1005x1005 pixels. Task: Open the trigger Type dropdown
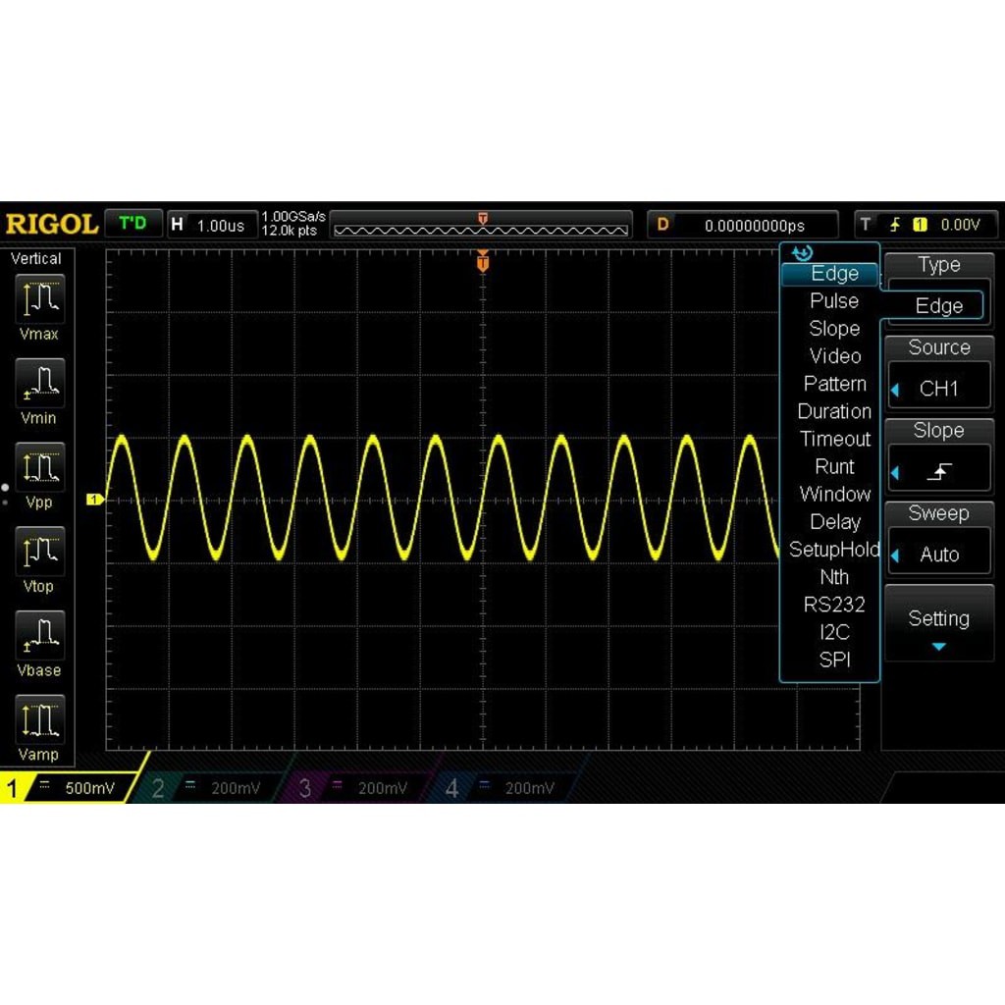(x=939, y=305)
